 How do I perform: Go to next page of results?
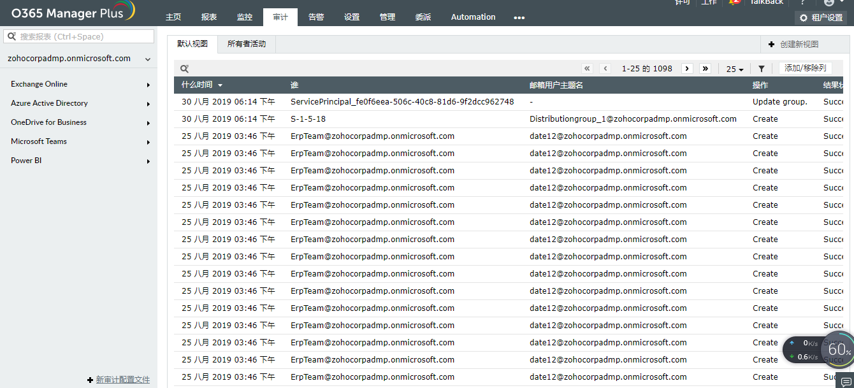coord(687,69)
